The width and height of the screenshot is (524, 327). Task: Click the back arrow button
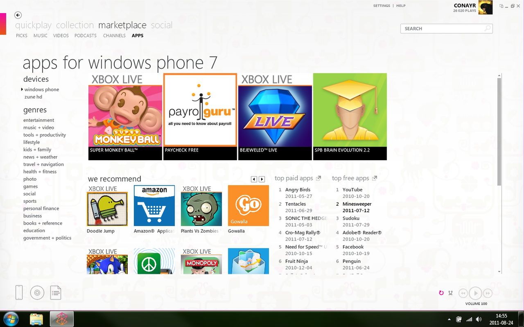point(18,15)
